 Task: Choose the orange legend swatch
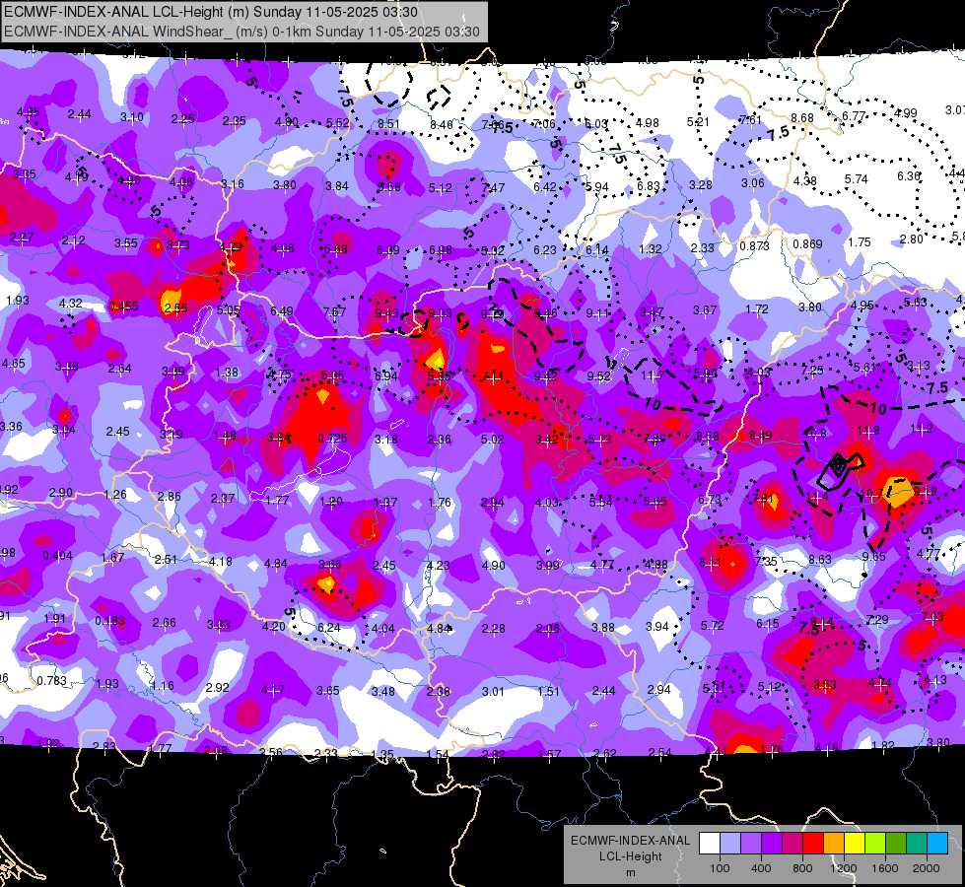[x=833, y=844]
